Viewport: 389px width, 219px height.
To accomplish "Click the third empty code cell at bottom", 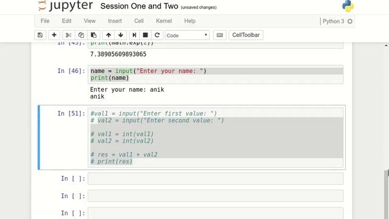I will [215, 213].
